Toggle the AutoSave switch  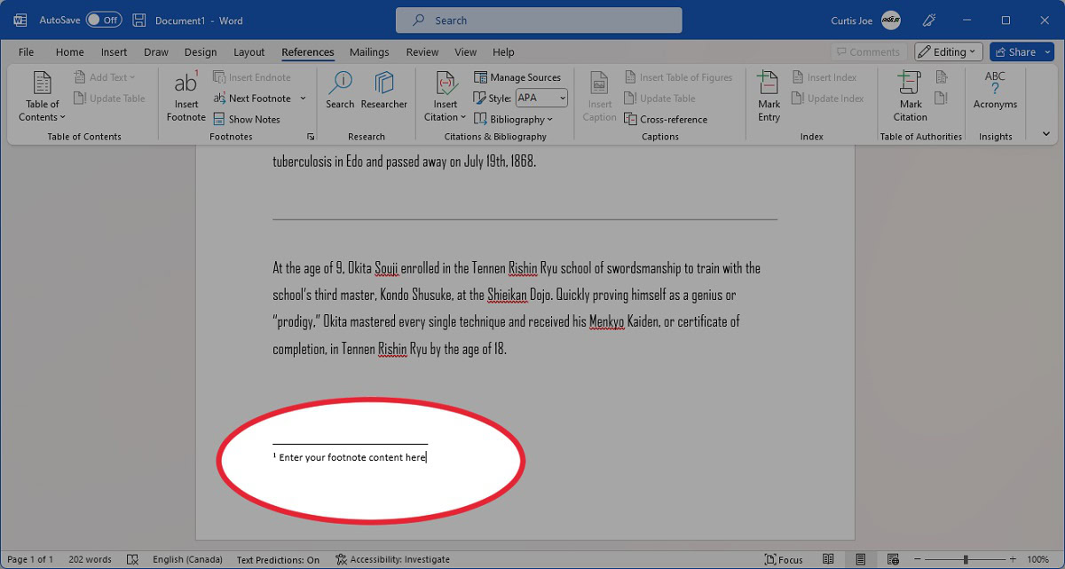click(x=104, y=20)
